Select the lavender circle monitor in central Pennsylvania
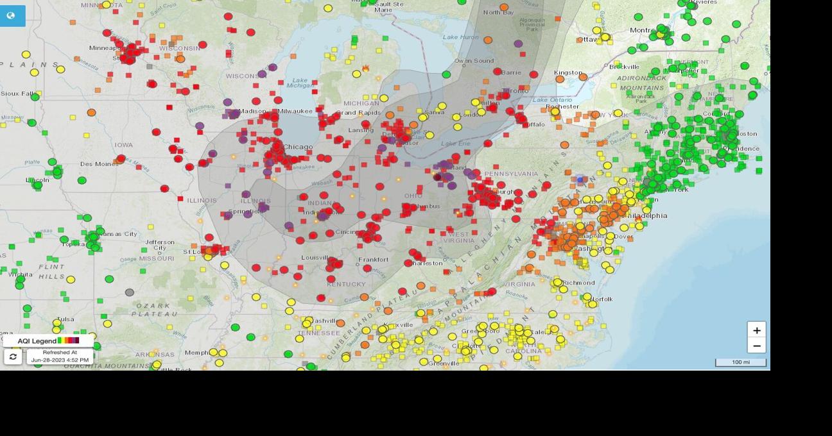 click(x=580, y=180)
